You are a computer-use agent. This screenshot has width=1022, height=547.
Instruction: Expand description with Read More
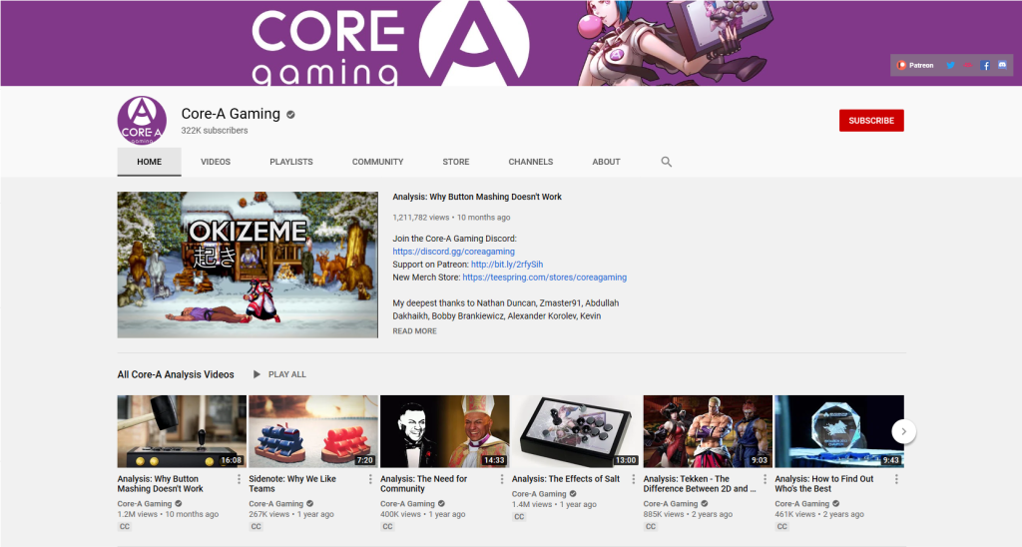click(x=414, y=331)
